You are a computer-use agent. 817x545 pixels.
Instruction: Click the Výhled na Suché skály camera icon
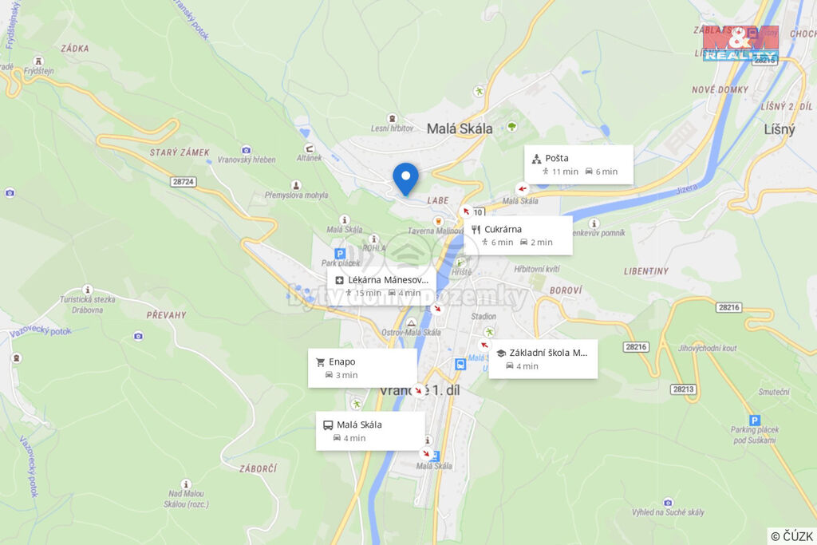pos(668,503)
